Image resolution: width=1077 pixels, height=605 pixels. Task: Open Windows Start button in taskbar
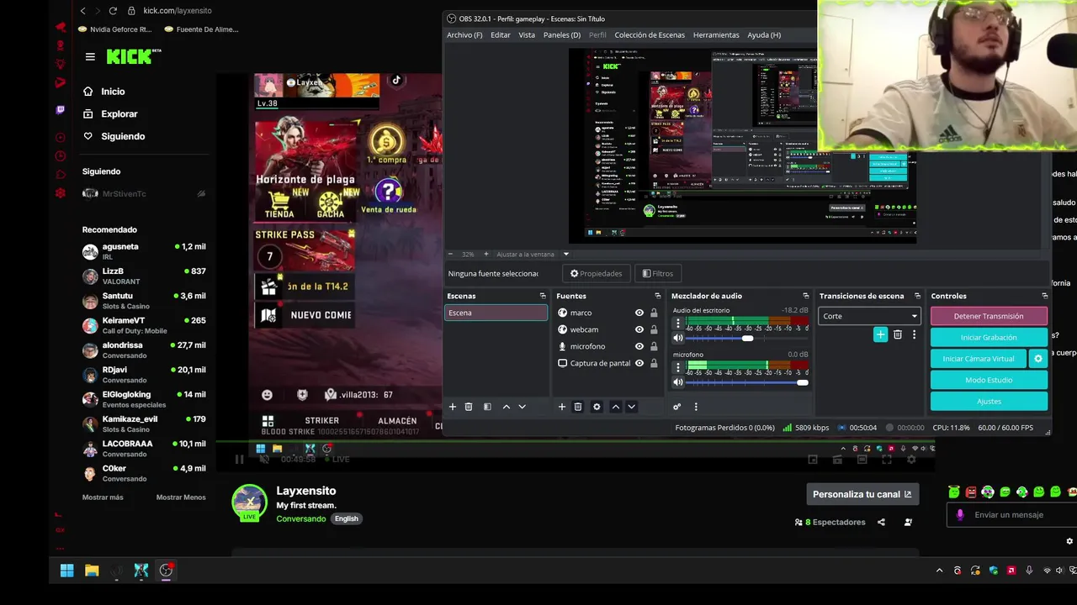pyautogui.click(x=66, y=571)
